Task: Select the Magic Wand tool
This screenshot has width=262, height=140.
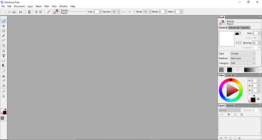Action: [x=4, y=35]
